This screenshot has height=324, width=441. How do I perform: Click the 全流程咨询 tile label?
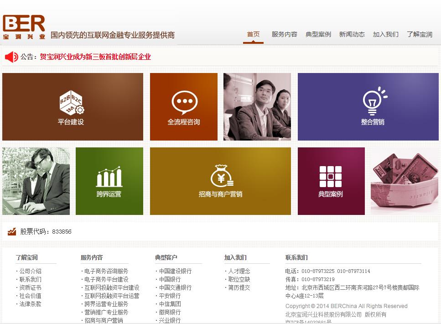pyautogui.click(x=184, y=122)
